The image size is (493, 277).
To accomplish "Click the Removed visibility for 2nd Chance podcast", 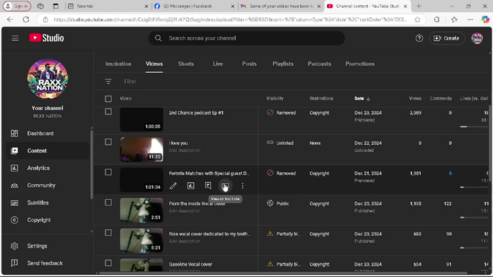I will pos(282,113).
